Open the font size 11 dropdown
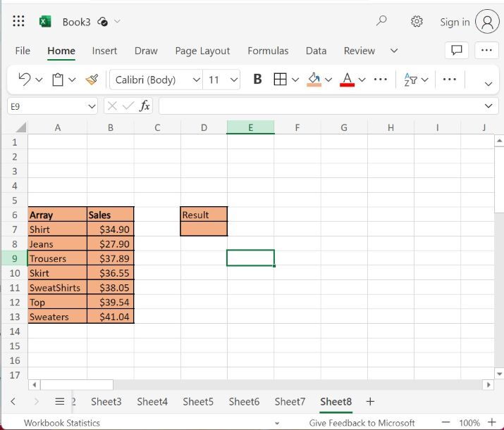 [x=234, y=80]
